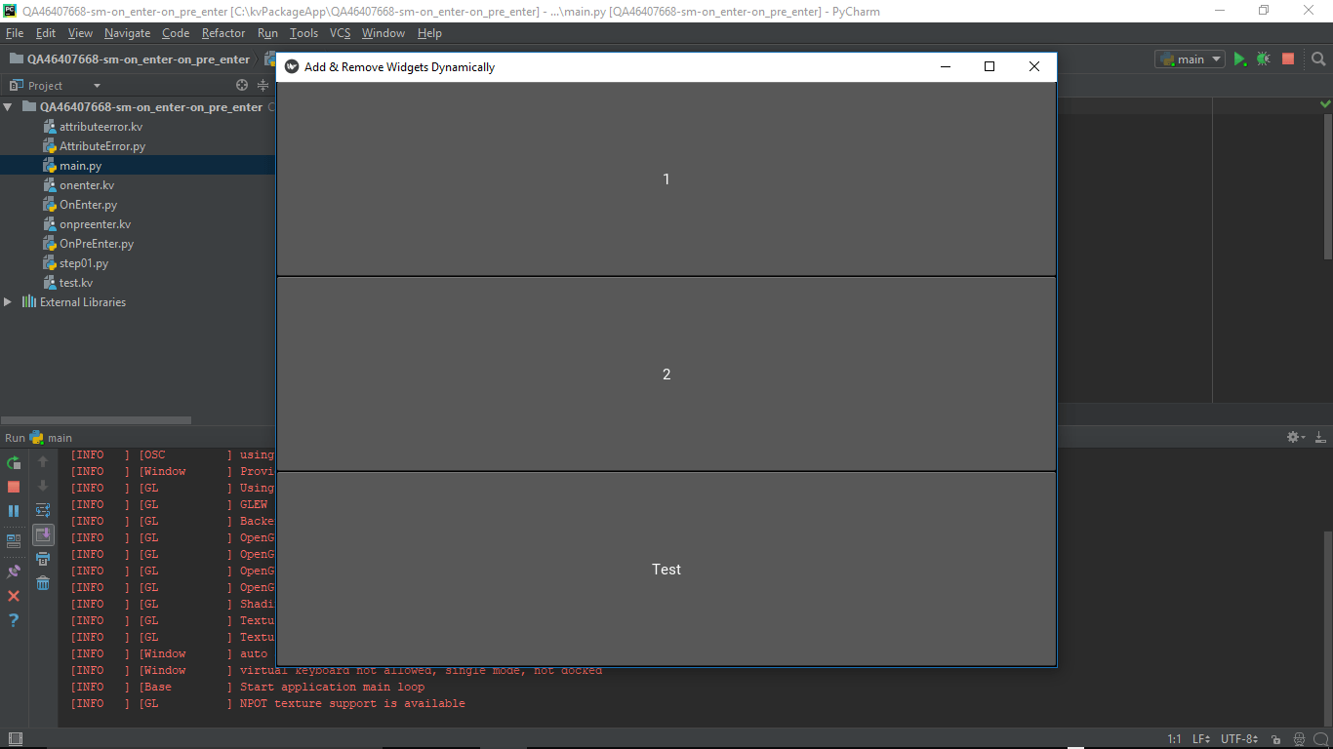This screenshot has height=749, width=1333.
Task: Open the File menu
Action: coord(15,33)
